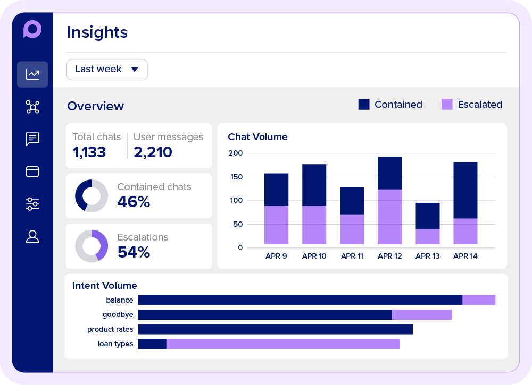The image size is (532, 385).
Task: Click the User messages 2,210 stat
Action: click(168, 146)
